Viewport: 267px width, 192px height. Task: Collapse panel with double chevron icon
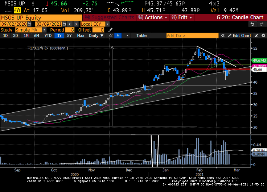coord(223,36)
